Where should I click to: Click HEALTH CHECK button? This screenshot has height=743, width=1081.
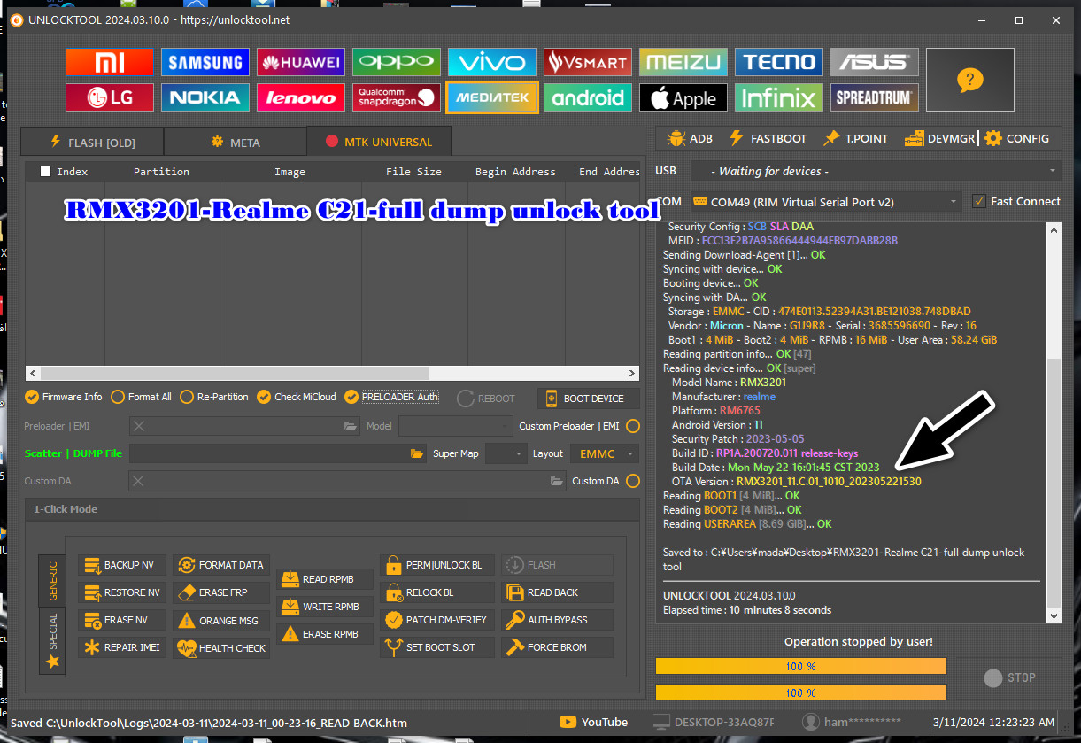click(221, 648)
